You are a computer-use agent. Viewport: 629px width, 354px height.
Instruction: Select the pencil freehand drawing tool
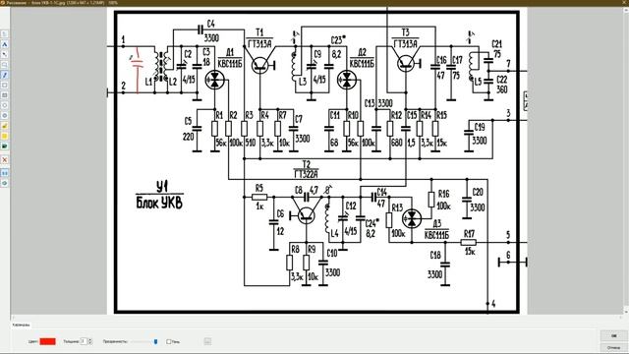(4, 75)
